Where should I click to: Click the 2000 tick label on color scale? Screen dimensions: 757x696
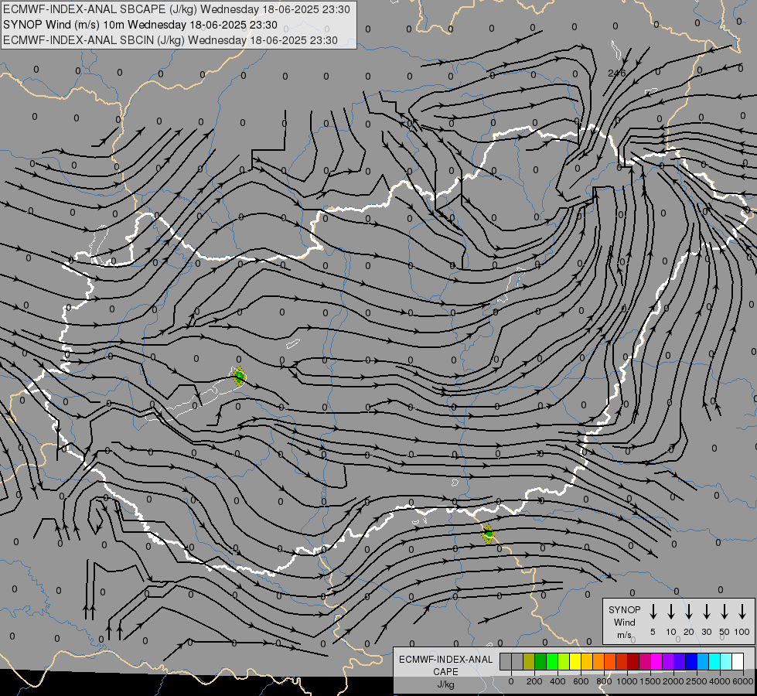click(x=673, y=681)
